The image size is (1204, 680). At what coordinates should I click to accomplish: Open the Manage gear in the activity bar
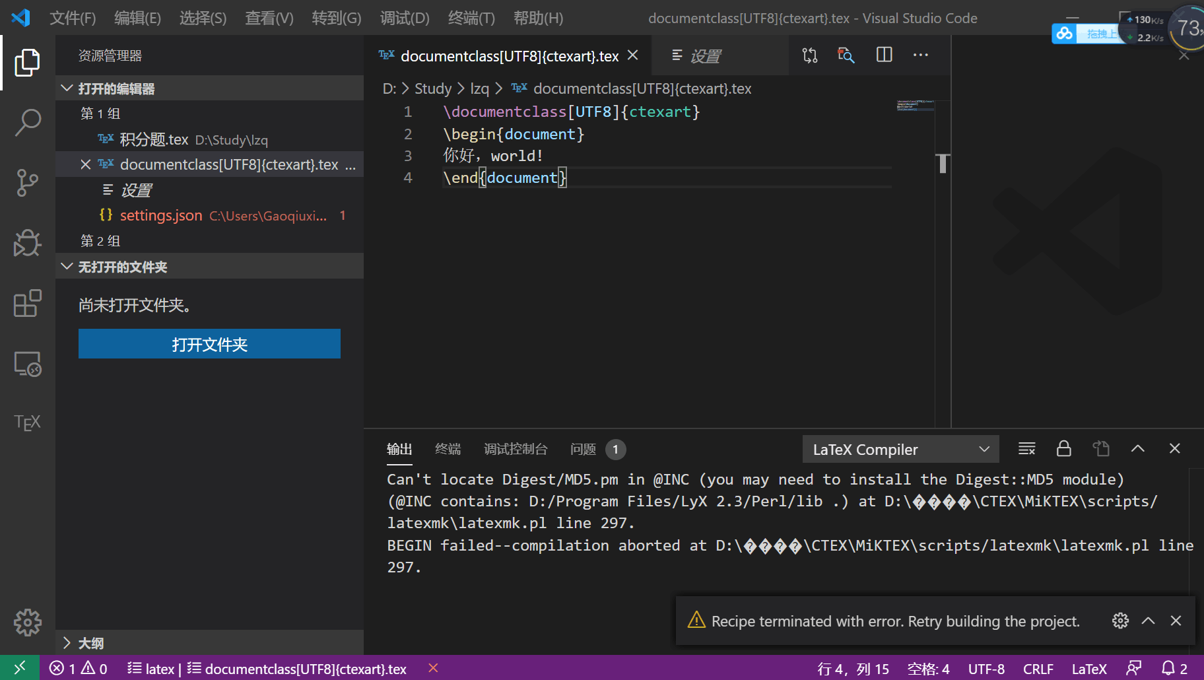pos(27,622)
